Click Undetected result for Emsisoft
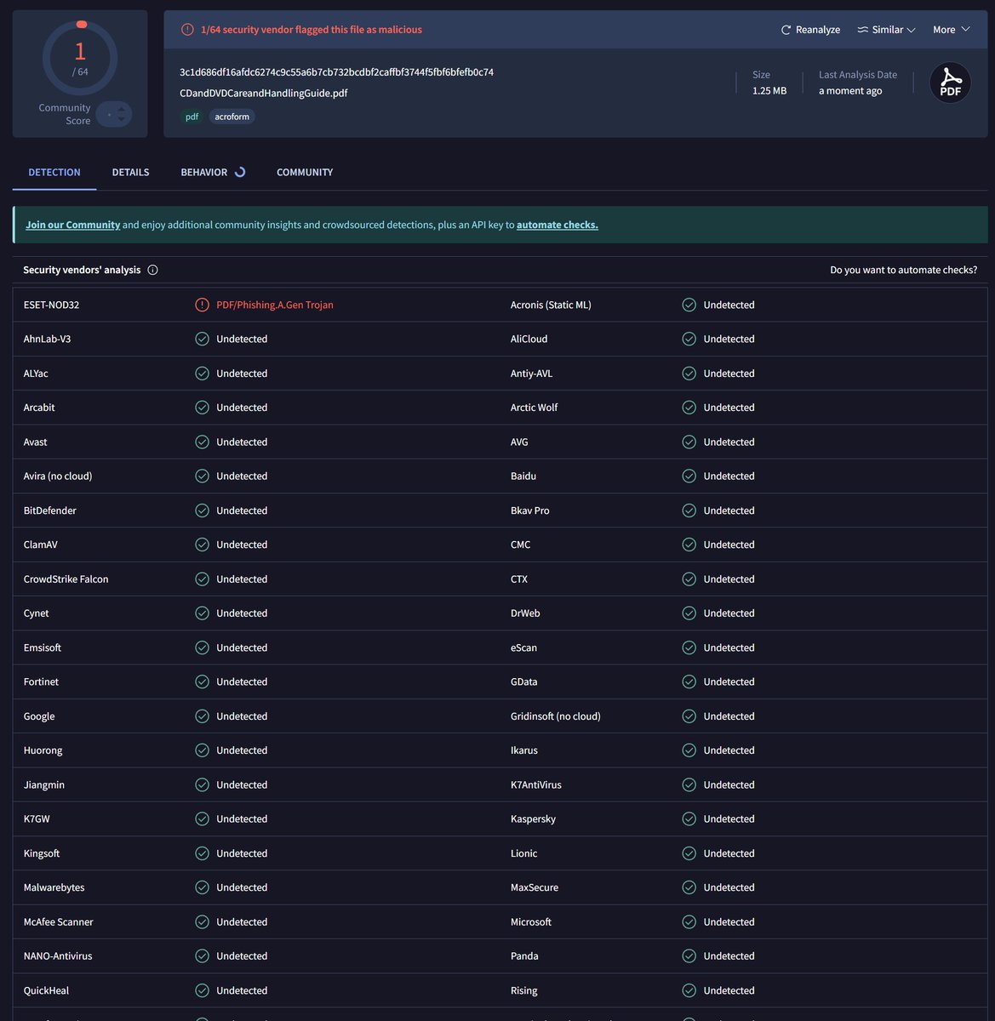The height and width of the screenshot is (1021, 995). (x=242, y=647)
